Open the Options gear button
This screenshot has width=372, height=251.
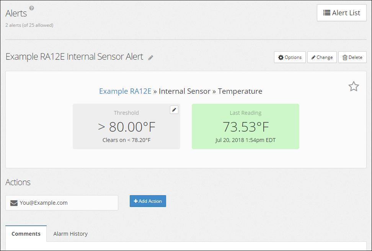(x=290, y=57)
